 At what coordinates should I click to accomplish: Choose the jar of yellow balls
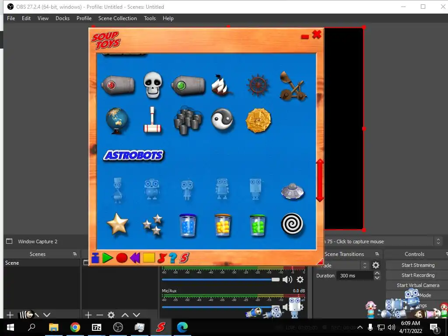[223, 225]
